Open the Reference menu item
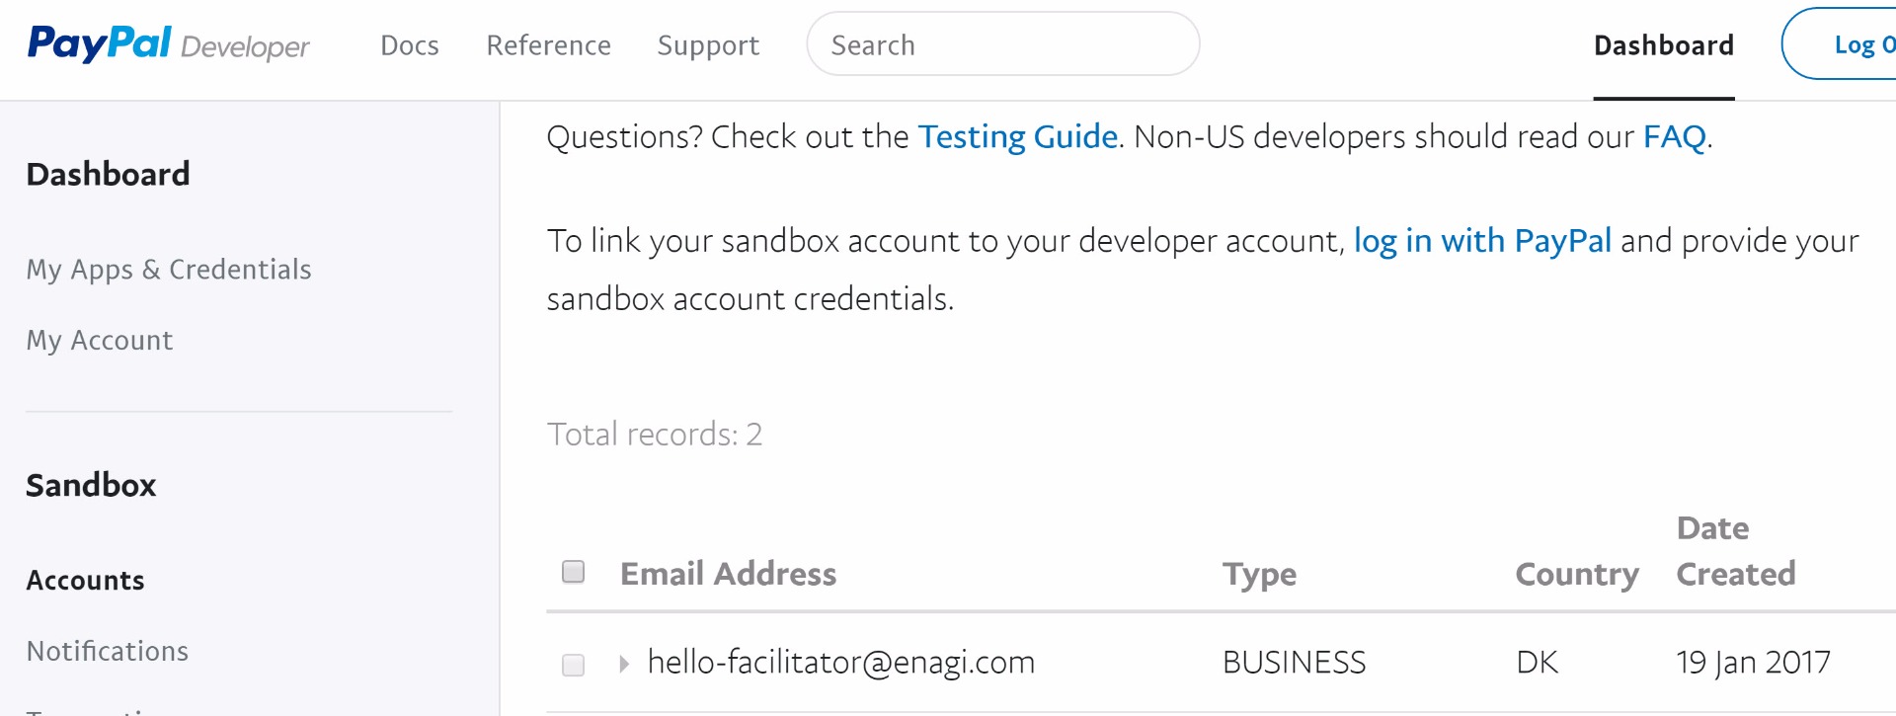The image size is (1896, 716). (548, 45)
